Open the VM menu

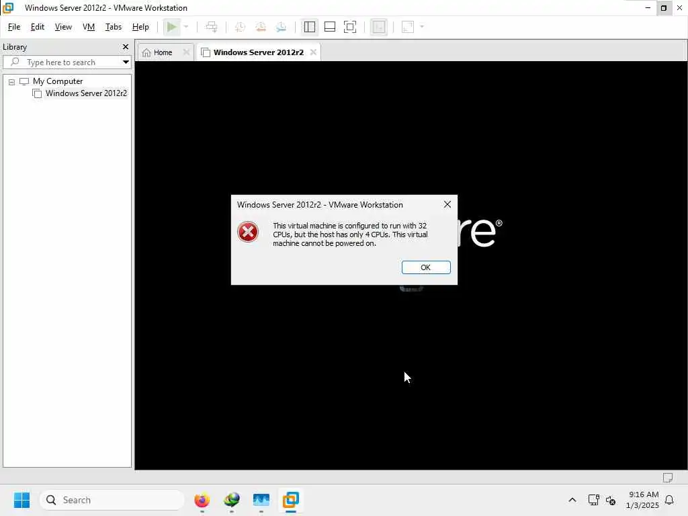tap(89, 27)
